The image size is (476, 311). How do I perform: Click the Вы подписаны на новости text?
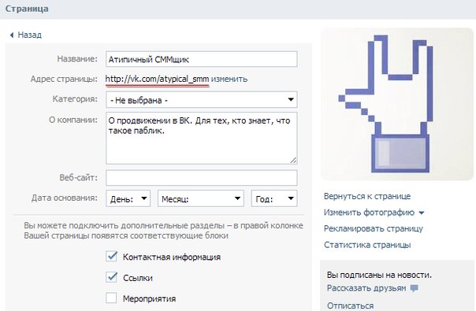[x=379, y=275]
